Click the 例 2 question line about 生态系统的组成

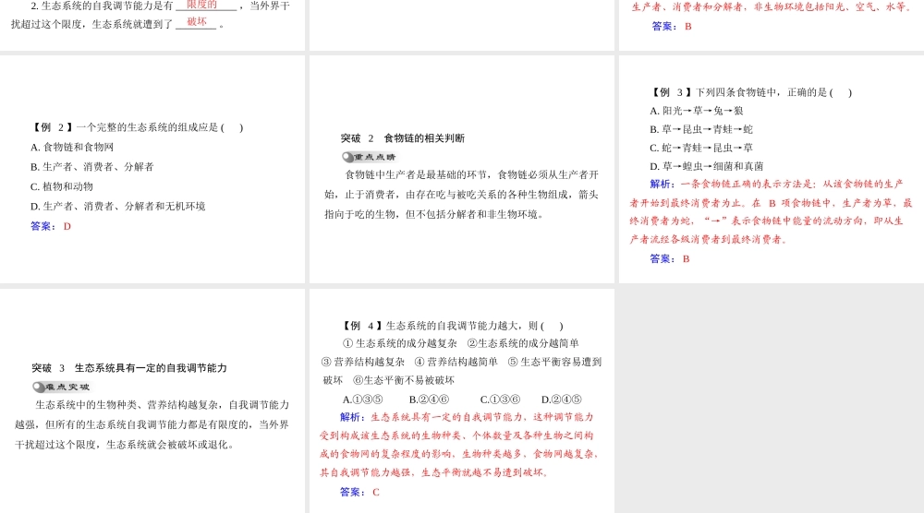[138, 127]
